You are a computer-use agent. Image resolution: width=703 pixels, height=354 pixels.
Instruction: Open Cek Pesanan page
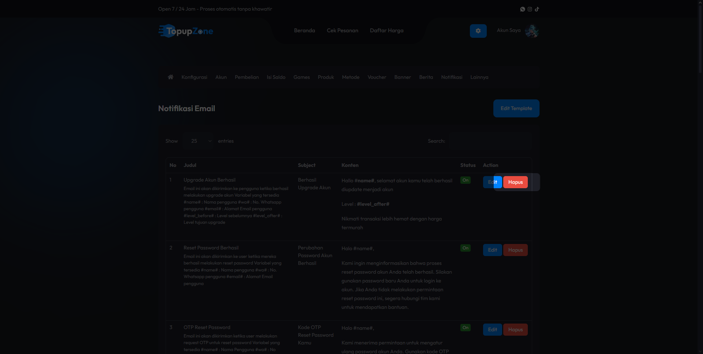pyautogui.click(x=343, y=30)
